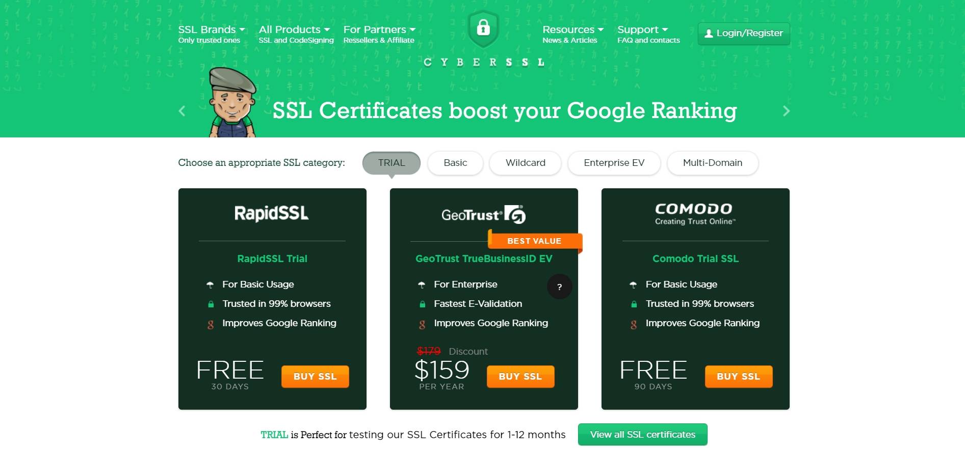Viewport: 965px width, 457px height.
Task: Buy GeoTrust TrueBusinessID EV SSL
Action: (x=520, y=377)
